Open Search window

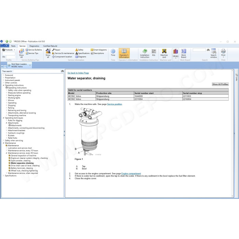tap(213, 53)
